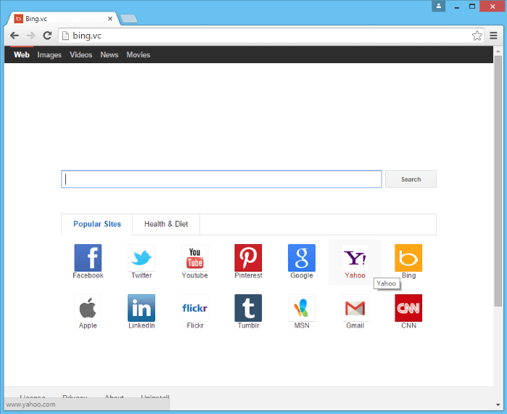Open the Tumblr site icon
This screenshot has height=414, width=507.
(x=248, y=308)
